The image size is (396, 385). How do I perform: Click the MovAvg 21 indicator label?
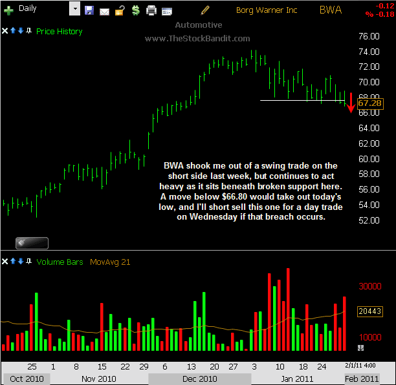111,262
